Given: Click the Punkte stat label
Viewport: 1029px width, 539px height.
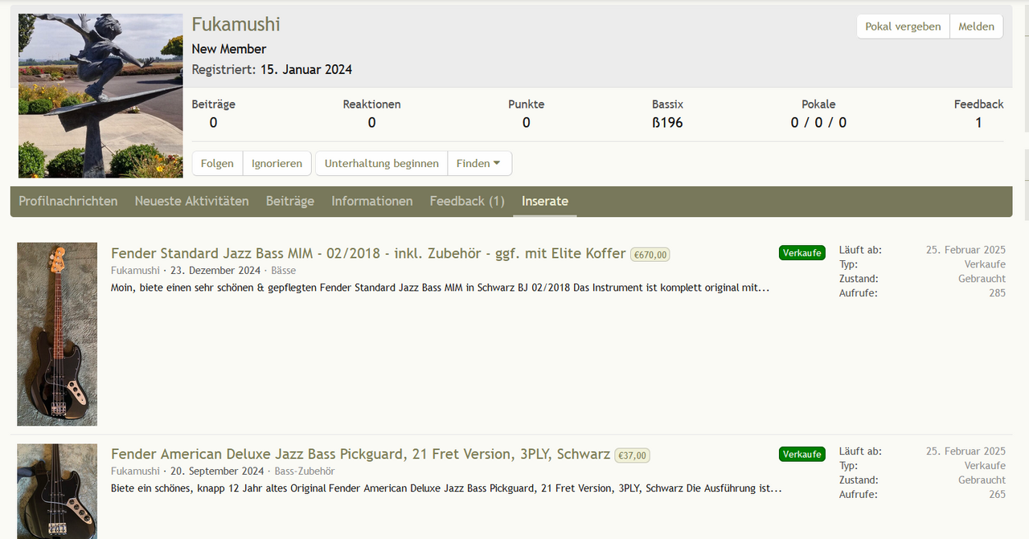Looking at the screenshot, I should pyautogui.click(x=526, y=104).
